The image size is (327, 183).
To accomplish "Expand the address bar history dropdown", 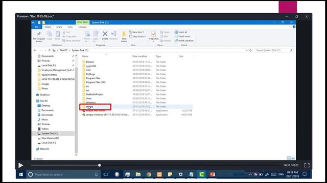I will click(x=246, y=50).
